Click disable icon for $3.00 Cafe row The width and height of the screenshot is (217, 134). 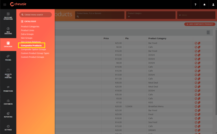coord(196,98)
